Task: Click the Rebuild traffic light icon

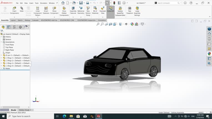Action: [114, 3]
